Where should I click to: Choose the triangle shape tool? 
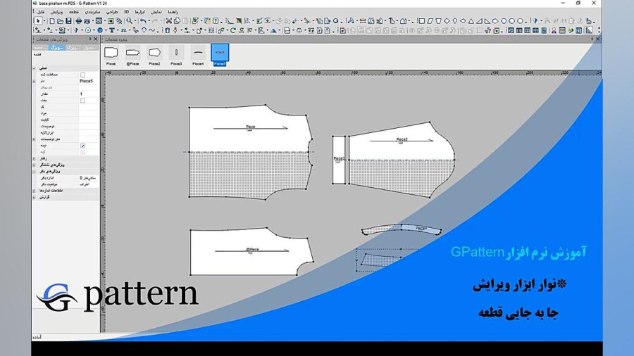[471, 21]
